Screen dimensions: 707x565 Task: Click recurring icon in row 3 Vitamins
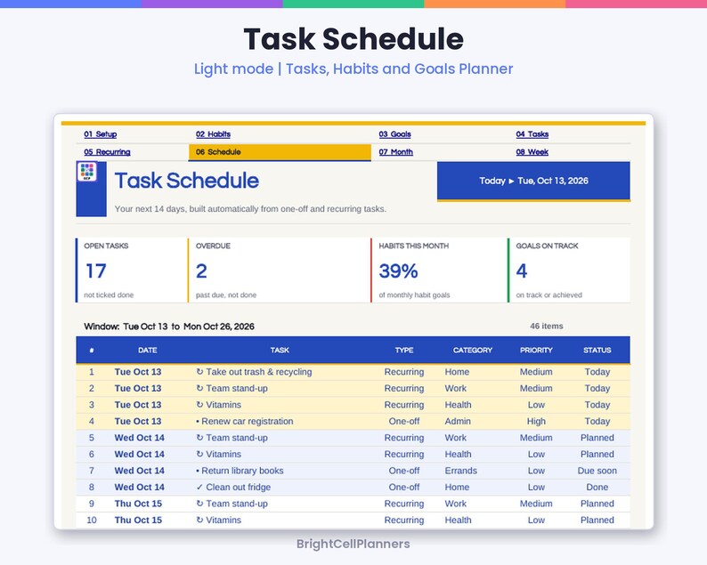tap(199, 405)
